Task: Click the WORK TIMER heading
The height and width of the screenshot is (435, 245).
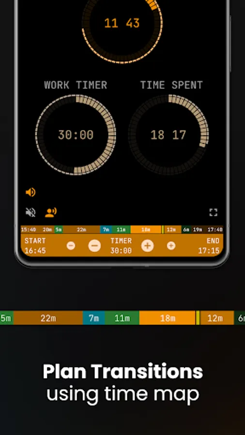Action: point(76,85)
